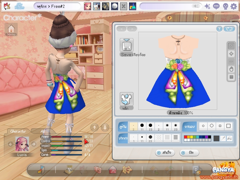Select soft brush size 11
Viewport: 240px width, 180px height.
click(167, 127)
